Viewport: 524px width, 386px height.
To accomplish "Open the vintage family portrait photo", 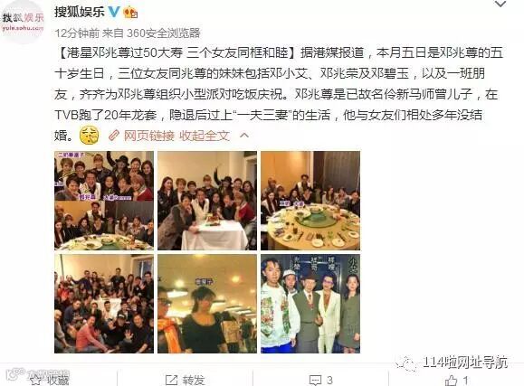I will (x=310, y=304).
